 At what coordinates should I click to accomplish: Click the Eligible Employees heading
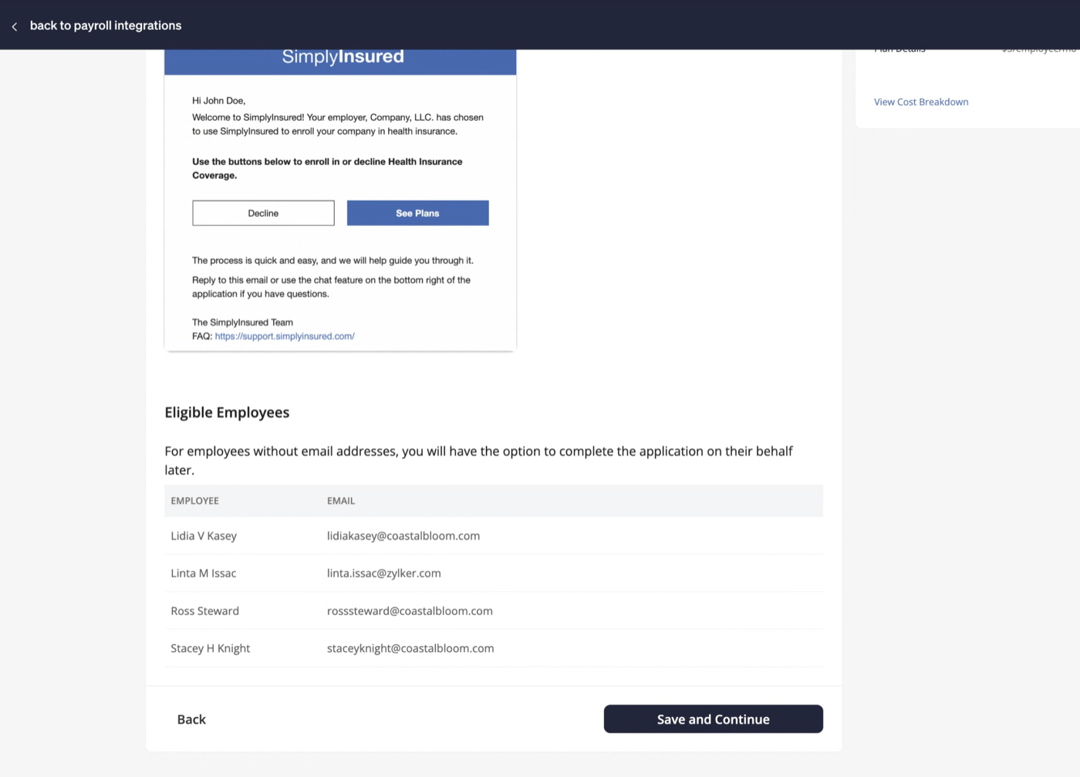point(227,412)
